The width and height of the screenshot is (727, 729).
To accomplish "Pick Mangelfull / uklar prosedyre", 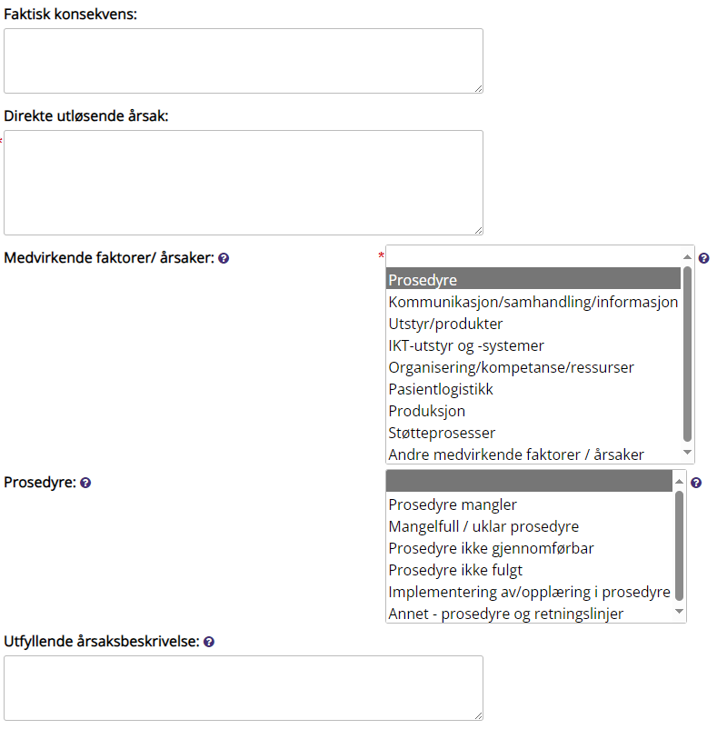I will pyautogui.click(x=483, y=526).
